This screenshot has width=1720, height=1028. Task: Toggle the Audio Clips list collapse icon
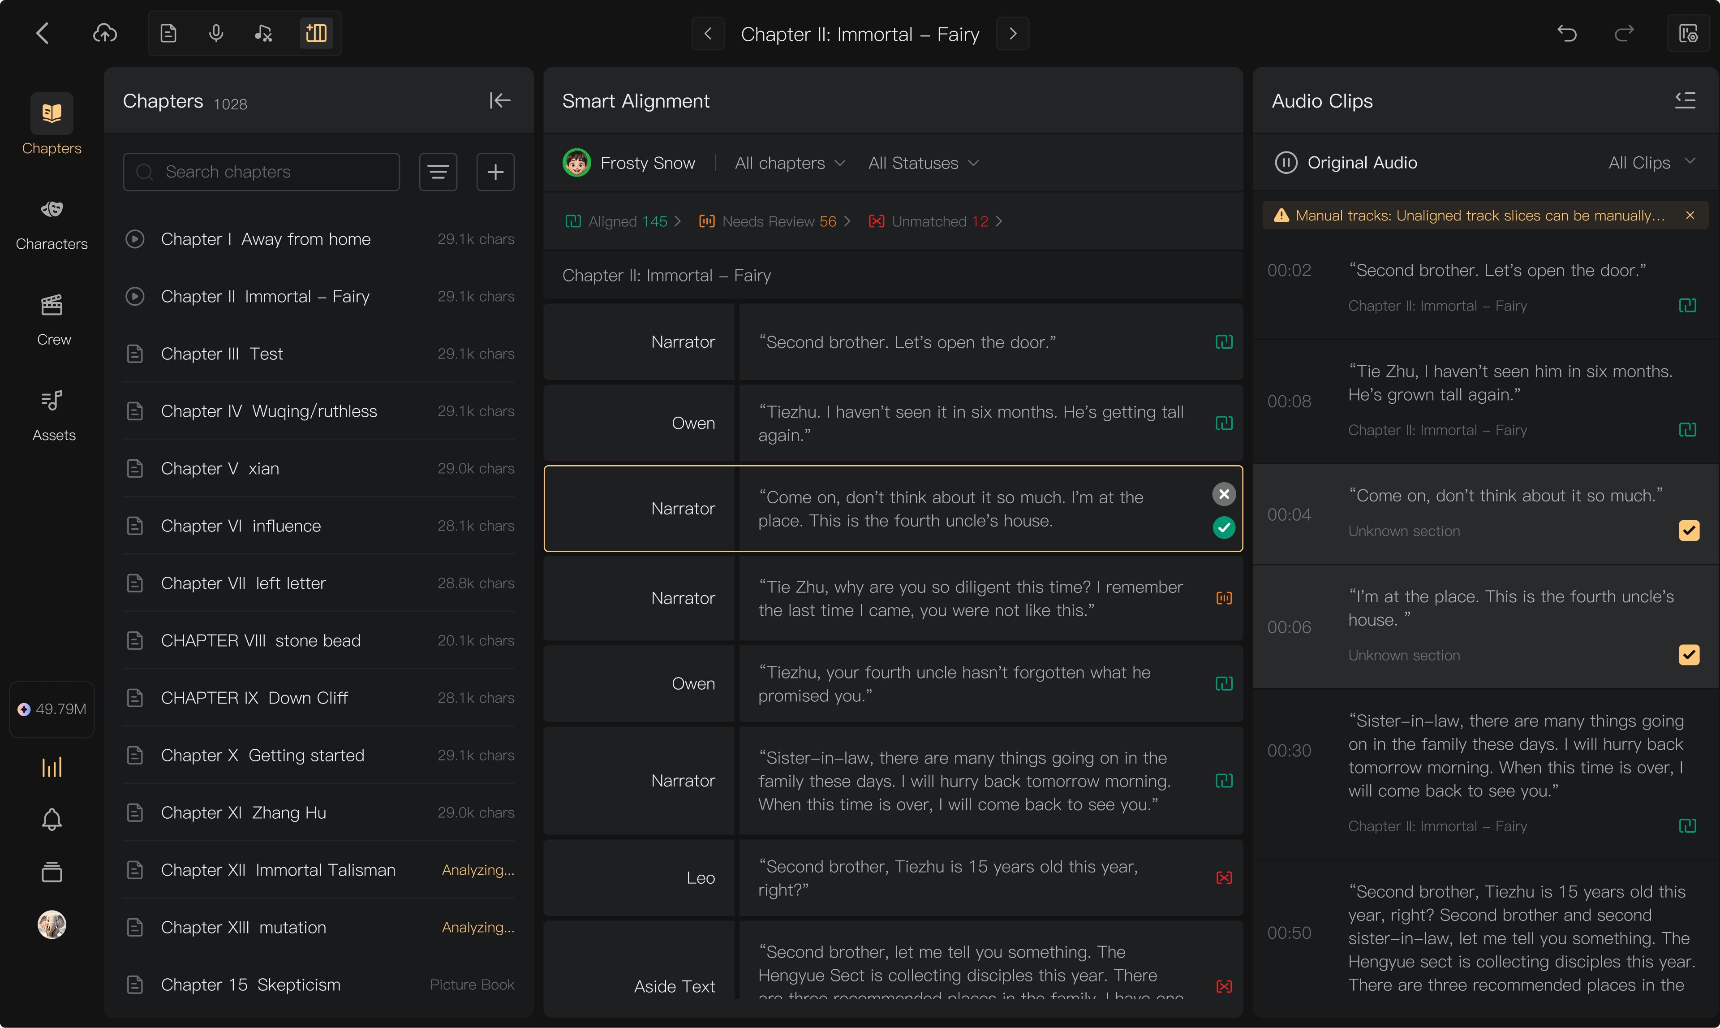click(1686, 100)
